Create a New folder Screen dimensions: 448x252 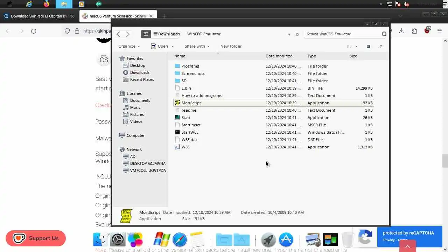click(231, 46)
